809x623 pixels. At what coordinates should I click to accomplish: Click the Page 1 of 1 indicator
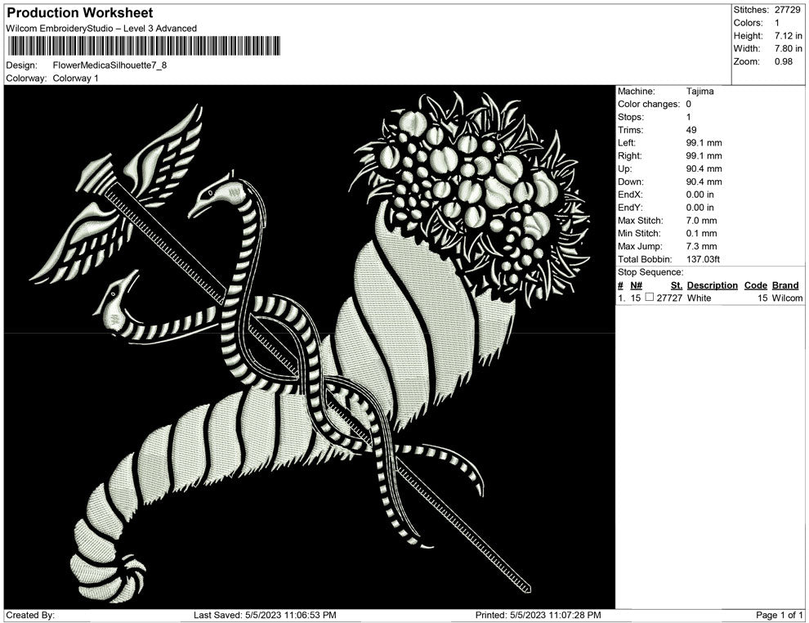pos(779,615)
